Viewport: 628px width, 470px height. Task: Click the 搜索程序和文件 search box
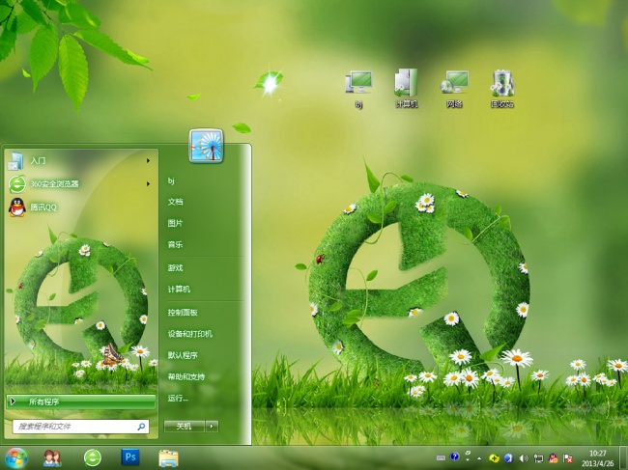click(x=75, y=426)
